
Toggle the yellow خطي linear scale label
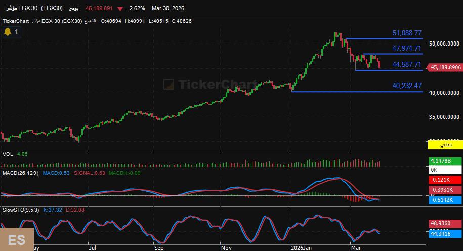(445, 145)
